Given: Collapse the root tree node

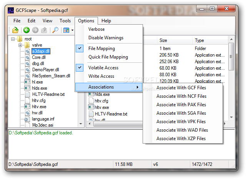Looking at the screenshot, I should (x=13, y=39).
